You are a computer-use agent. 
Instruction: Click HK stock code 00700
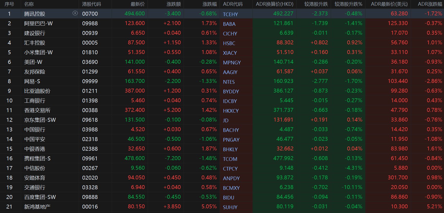(x=90, y=14)
